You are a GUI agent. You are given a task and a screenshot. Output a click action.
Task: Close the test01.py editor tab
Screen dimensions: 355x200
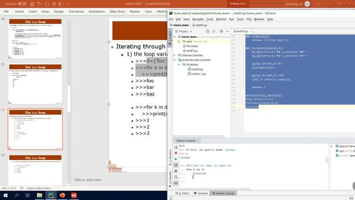tap(250, 31)
